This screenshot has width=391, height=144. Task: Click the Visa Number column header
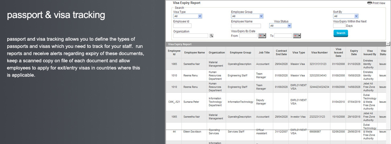coord(319,52)
